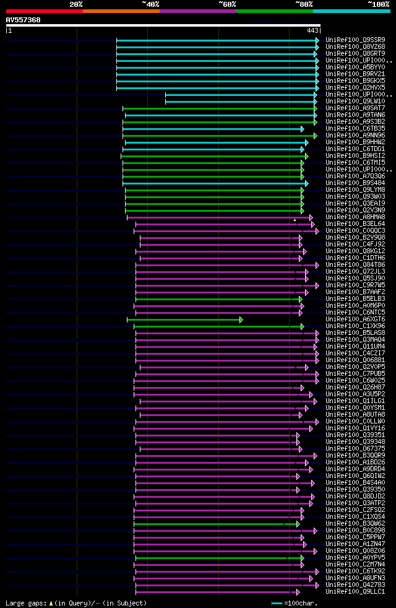Image resolution: width=396 pixels, height=608 pixels.
Task: Click the UniRef100_B3EL64 label
Action: pyautogui.click(x=355, y=224)
